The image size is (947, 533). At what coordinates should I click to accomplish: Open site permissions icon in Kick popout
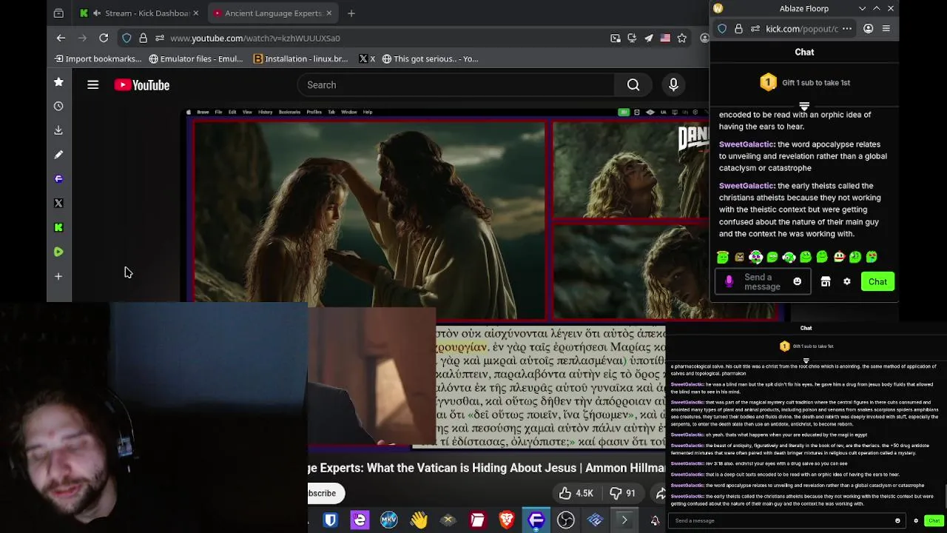(x=755, y=29)
